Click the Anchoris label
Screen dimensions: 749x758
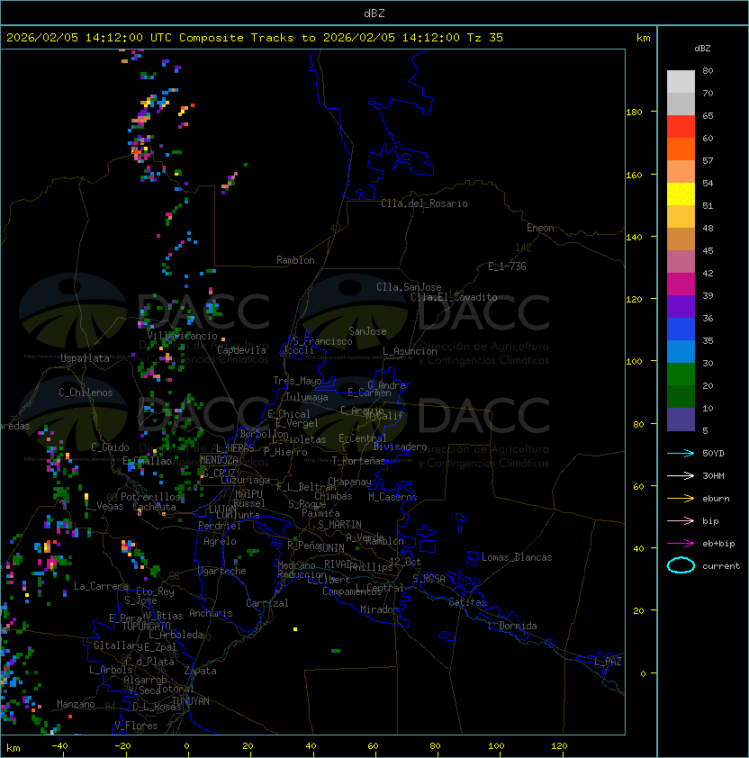pyautogui.click(x=211, y=613)
